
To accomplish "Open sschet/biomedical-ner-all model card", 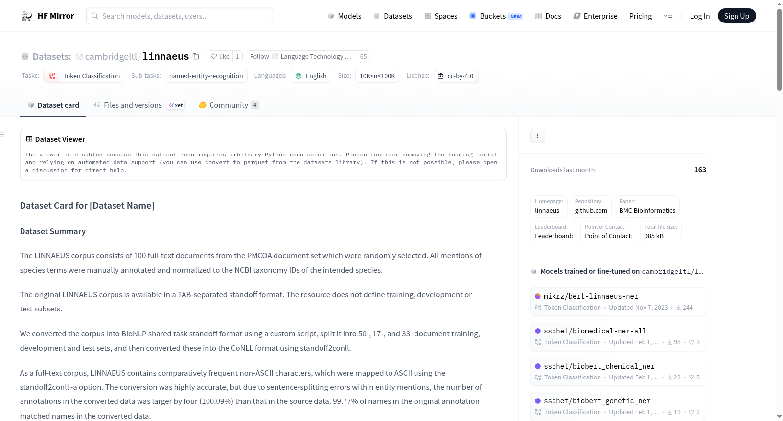I will point(618,336).
